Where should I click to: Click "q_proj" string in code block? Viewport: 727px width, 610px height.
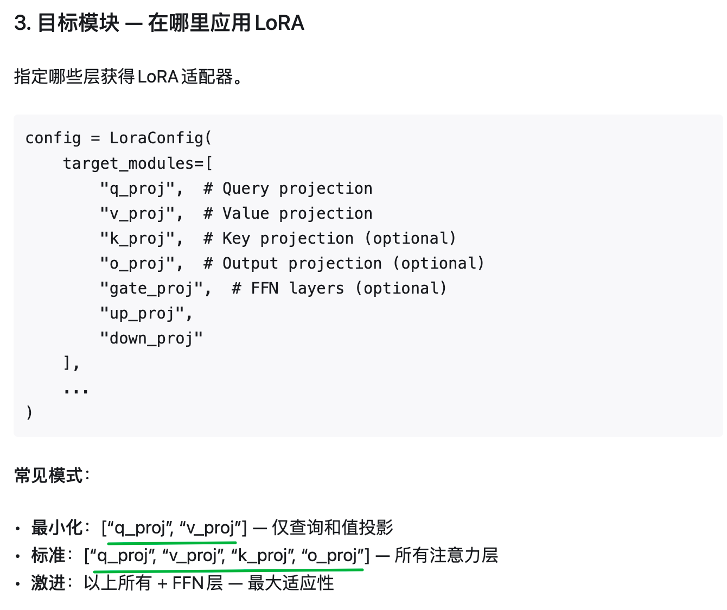click(138, 188)
